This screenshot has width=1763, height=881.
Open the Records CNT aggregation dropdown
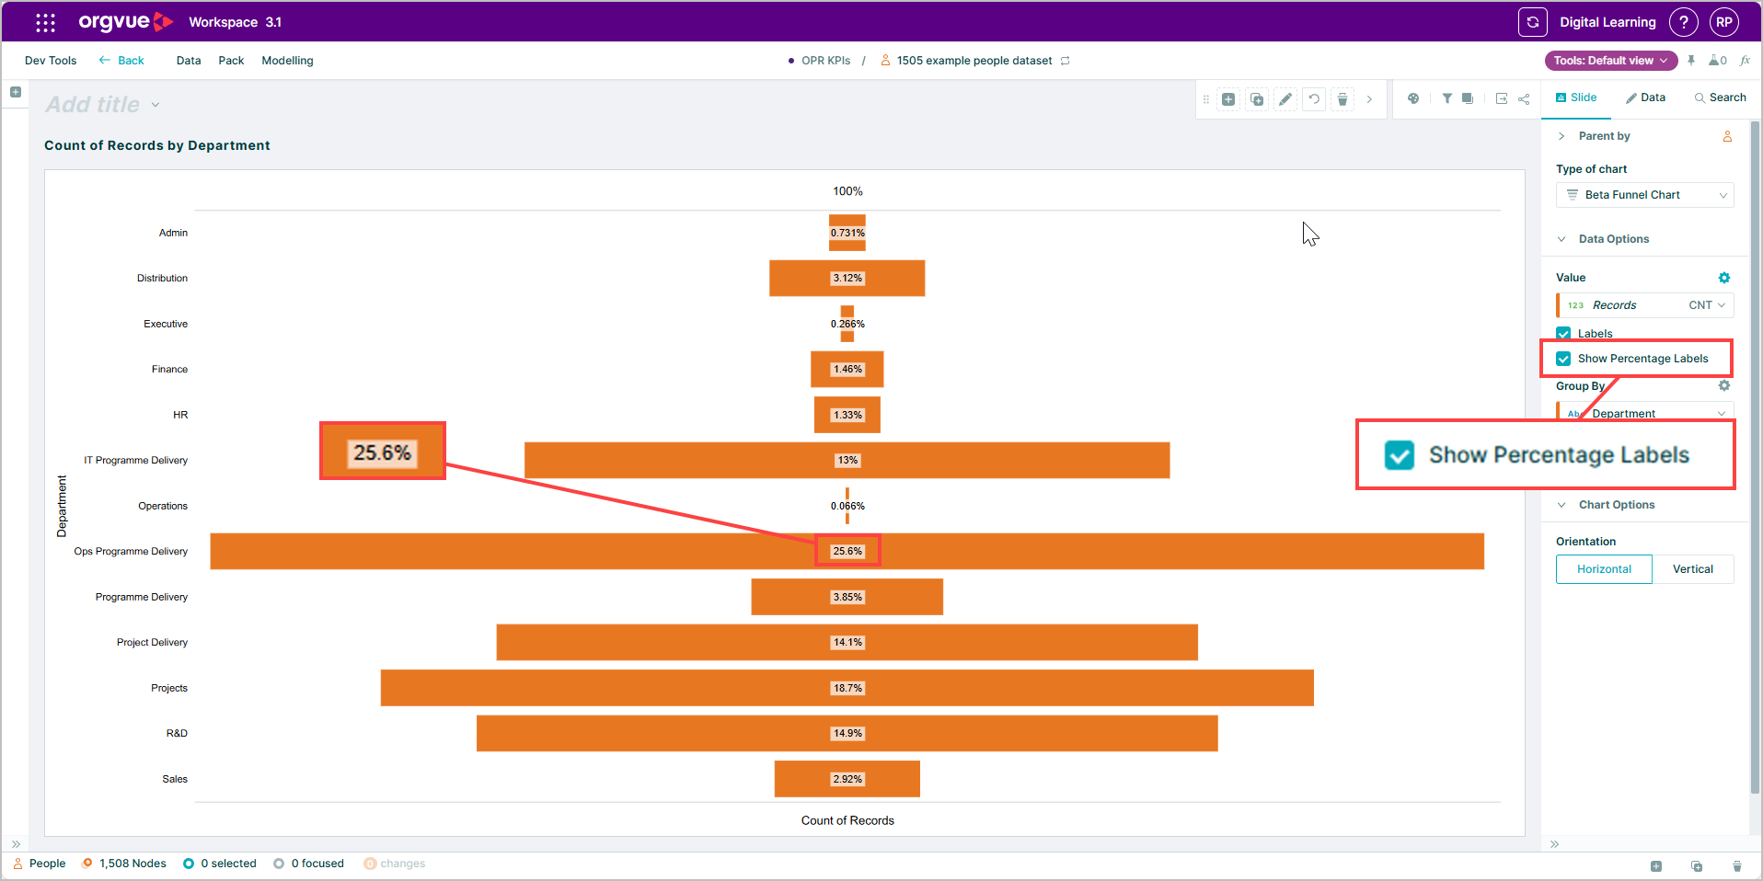click(1707, 305)
